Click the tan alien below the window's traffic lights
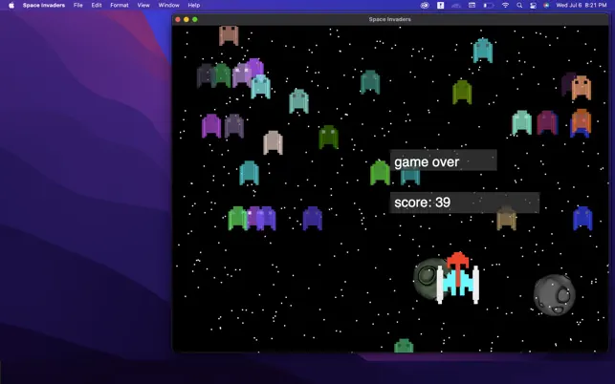Screen dimensions: 615x384 click(x=229, y=35)
